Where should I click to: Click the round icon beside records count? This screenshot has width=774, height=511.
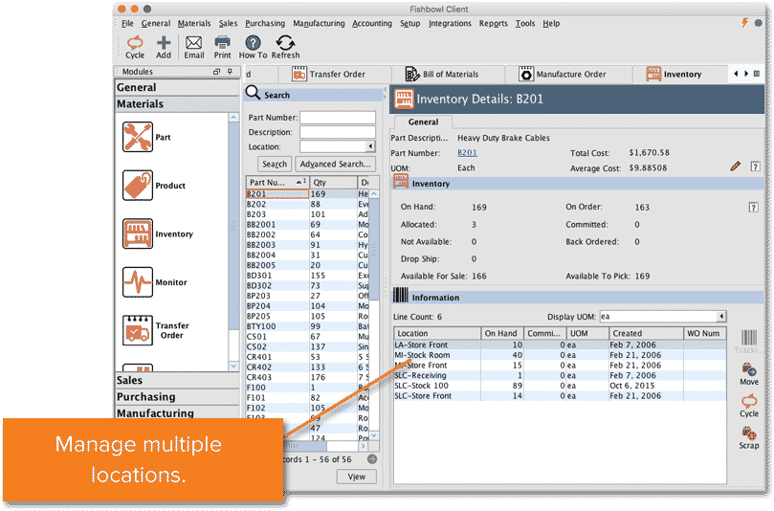tap(372, 459)
